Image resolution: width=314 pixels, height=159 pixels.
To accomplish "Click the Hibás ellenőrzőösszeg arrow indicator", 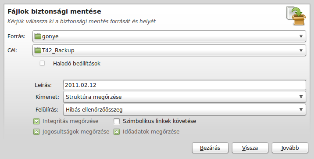I will (301, 110).
